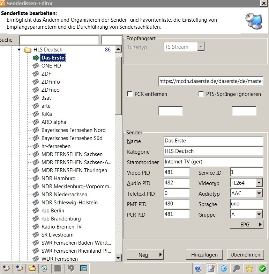The image size is (269, 274).
Task: Select Bayerisches Fernsehen Süd channel
Action: point(72,138)
